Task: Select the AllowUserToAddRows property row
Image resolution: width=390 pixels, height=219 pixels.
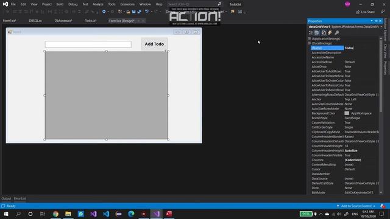Action: [x=344, y=71]
